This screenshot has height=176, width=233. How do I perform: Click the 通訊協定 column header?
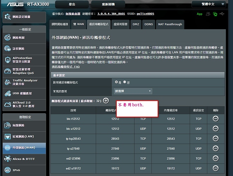point(198,110)
